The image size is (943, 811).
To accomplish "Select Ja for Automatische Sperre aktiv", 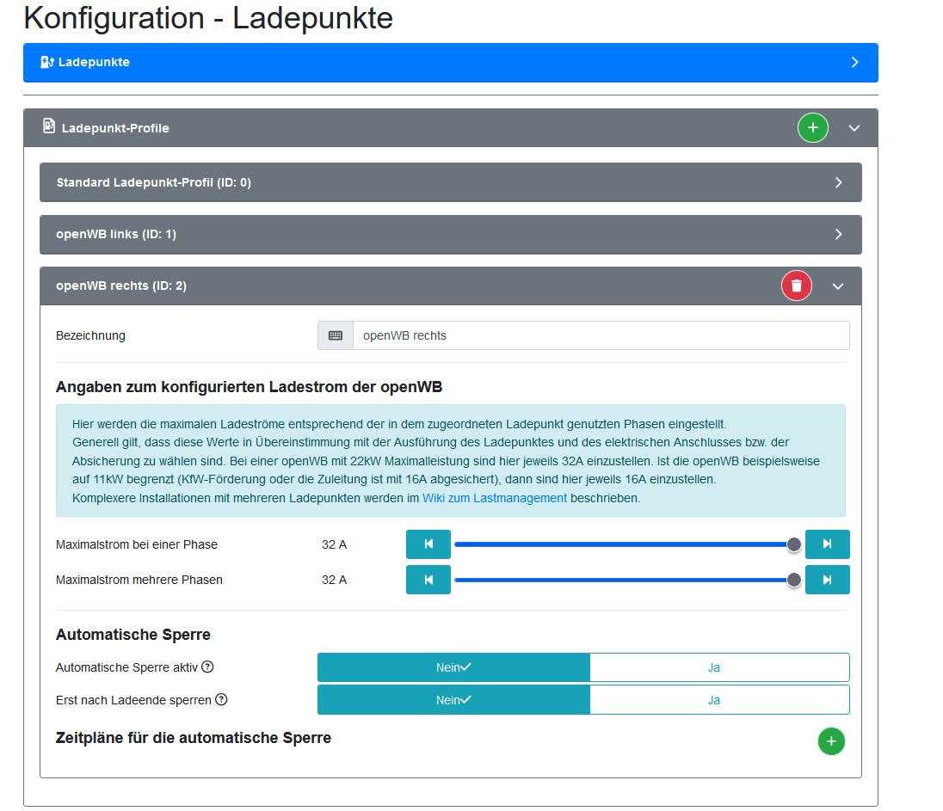I will 720,667.
